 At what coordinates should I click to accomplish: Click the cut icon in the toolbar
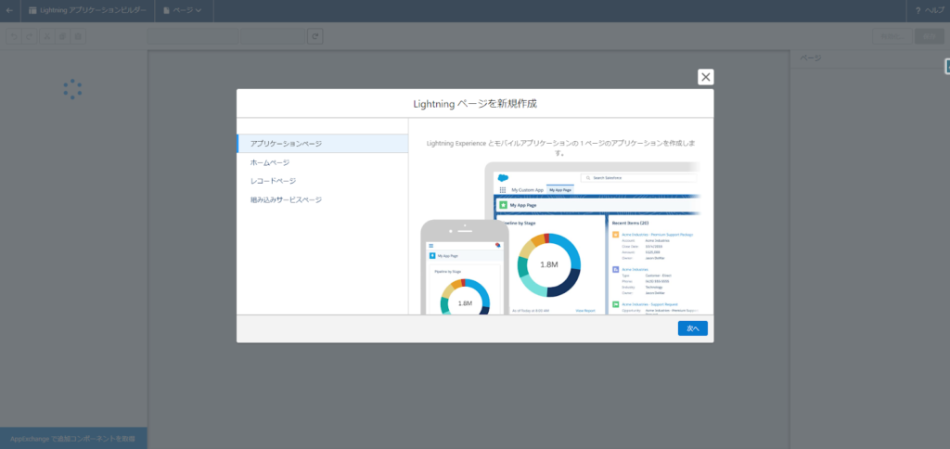pos(45,36)
